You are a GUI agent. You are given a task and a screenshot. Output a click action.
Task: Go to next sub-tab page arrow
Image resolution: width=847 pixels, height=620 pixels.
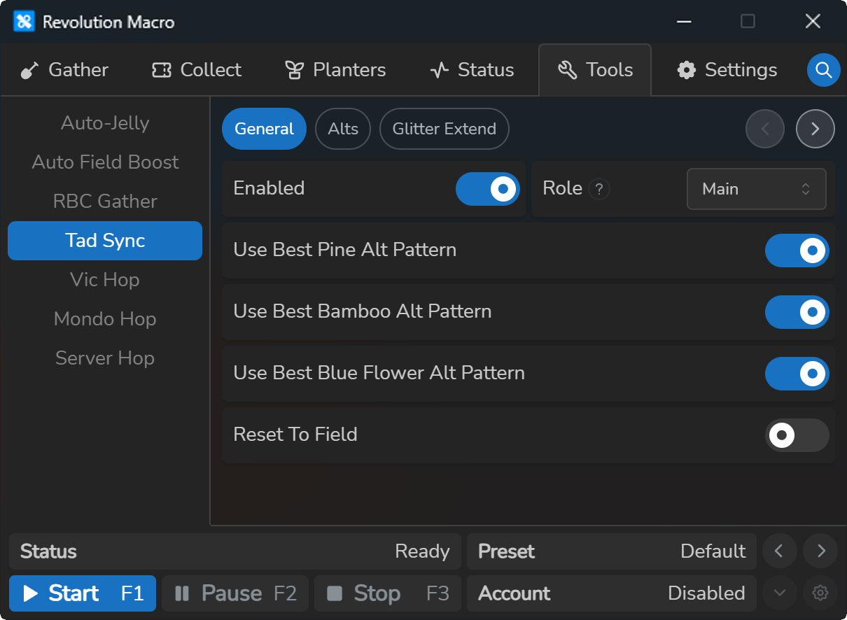point(815,129)
